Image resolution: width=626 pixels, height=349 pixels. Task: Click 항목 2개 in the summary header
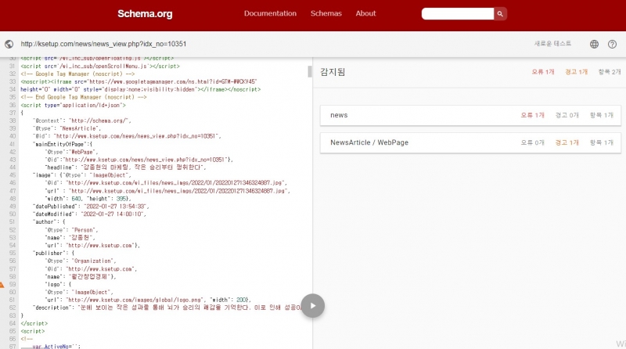pyautogui.click(x=610, y=72)
